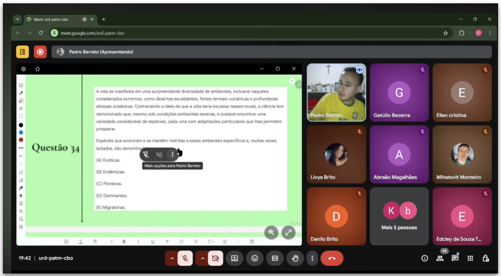Toggle the muted microphone button
Viewport: 501px width, 276px height.
[x=185, y=258]
